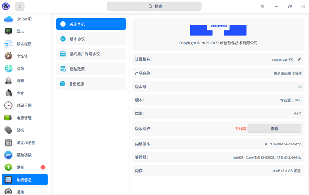
Task: Open the 通用 general settings icon
Action: [8, 192]
